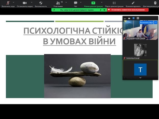Pause sharing with Пауза демонстрации
This screenshot has width=159, height=119.
[x=114, y=3]
